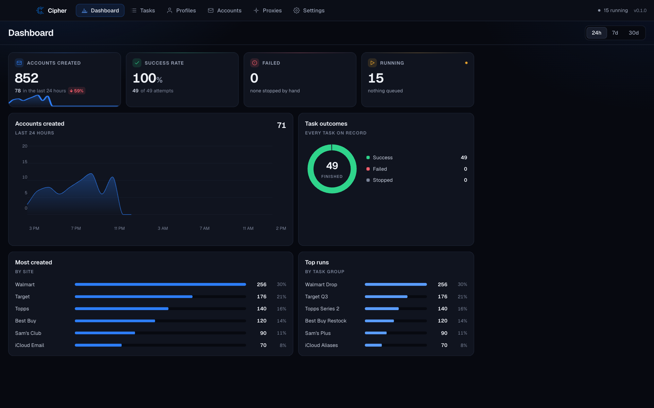Click the Best Buy progress bar in Most created
The height and width of the screenshot is (408, 654).
coord(160,321)
